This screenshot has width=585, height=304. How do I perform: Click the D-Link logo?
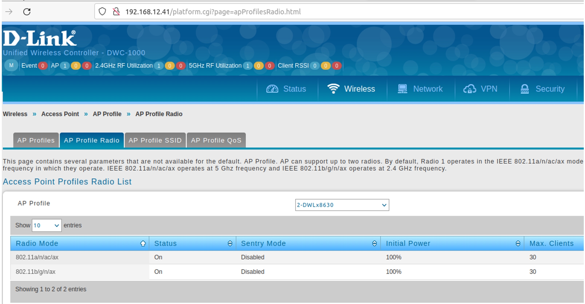pyautogui.click(x=40, y=39)
